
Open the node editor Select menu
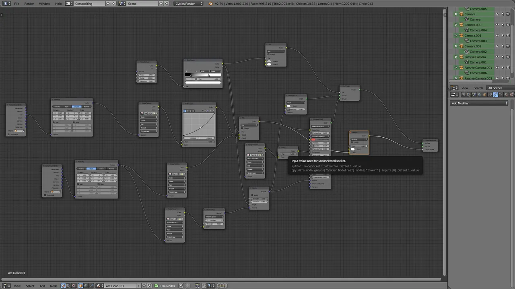coord(30,286)
